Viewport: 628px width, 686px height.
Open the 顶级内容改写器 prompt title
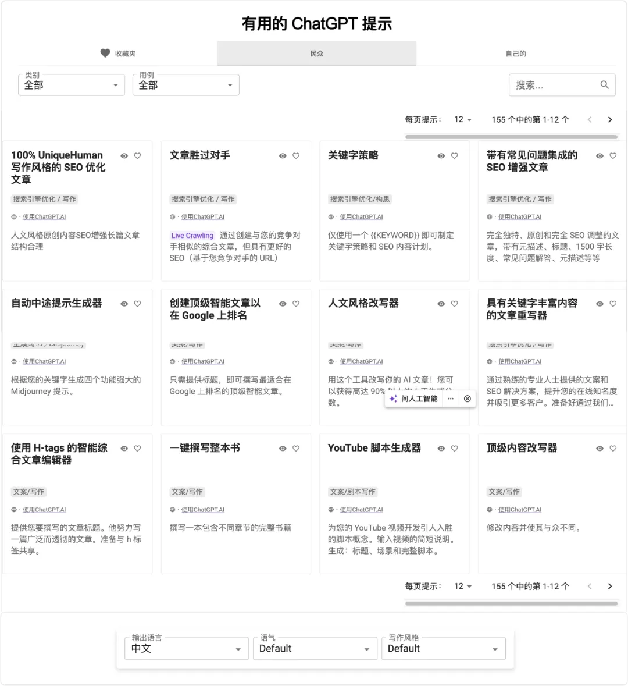[x=522, y=448]
